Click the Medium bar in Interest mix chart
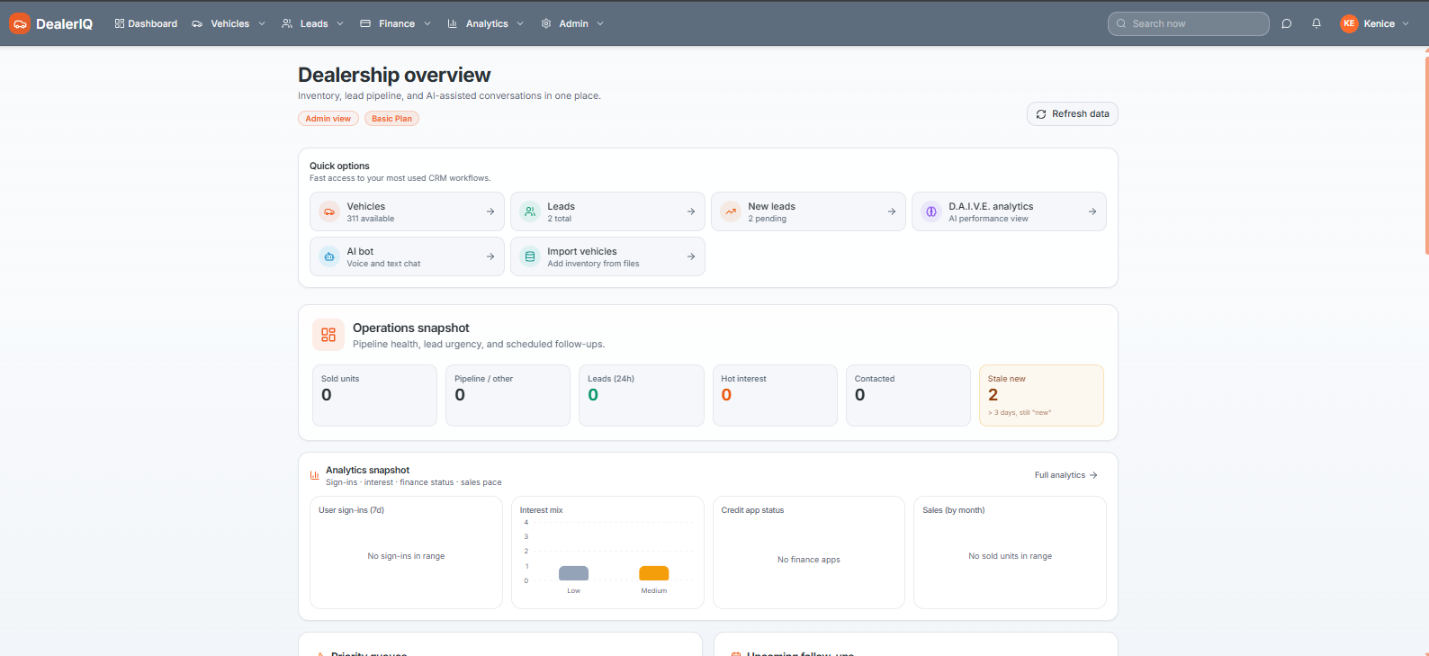The height and width of the screenshot is (656, 1429). [x=653, y=573]
